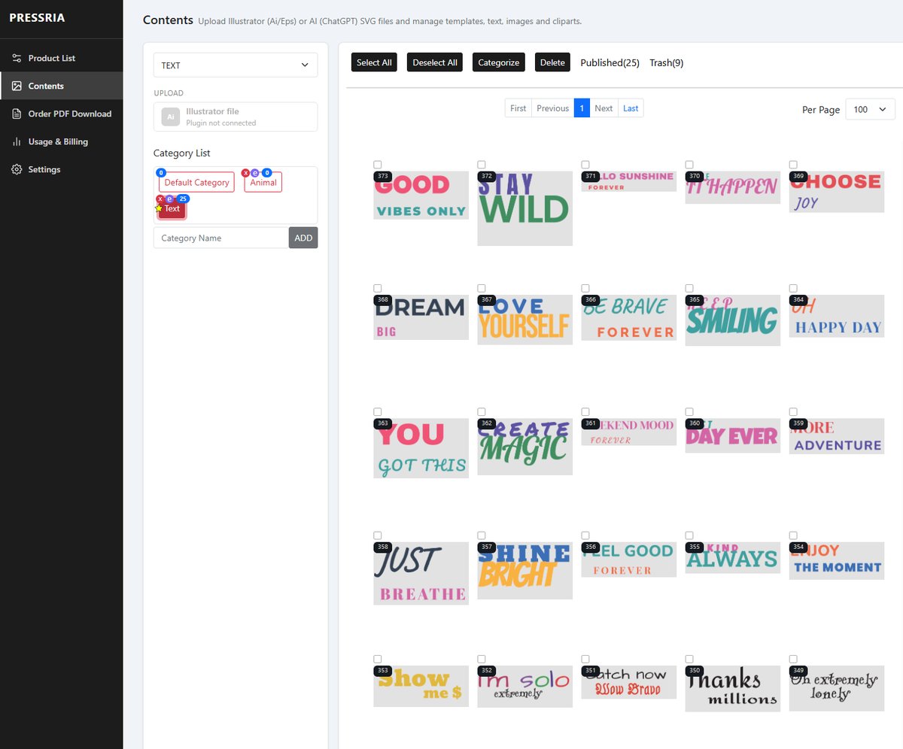This screenshot has width=903, height=749.
Task: Go to the Last page link
Action: [631, 108]
